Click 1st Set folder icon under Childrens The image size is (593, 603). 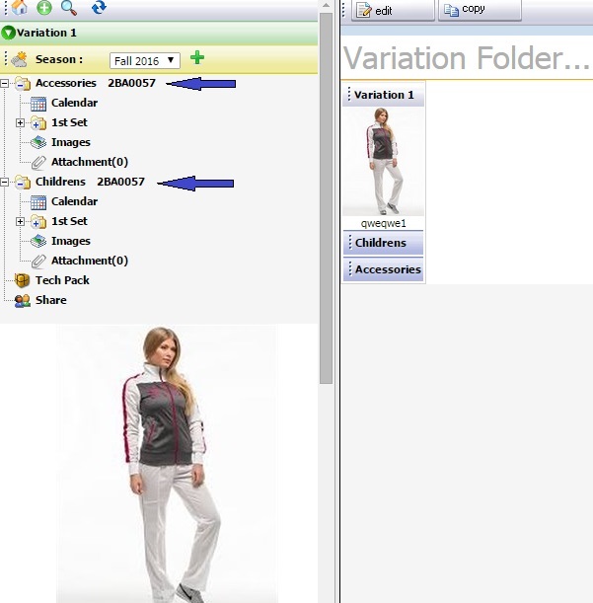[x=38, y=222]
